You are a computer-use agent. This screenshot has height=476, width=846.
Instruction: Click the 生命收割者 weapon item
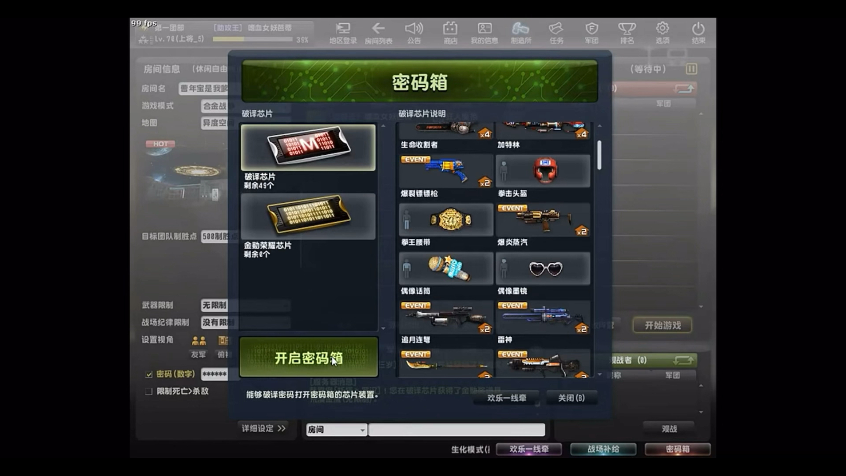pyautogui.click(x=446, y=131)
